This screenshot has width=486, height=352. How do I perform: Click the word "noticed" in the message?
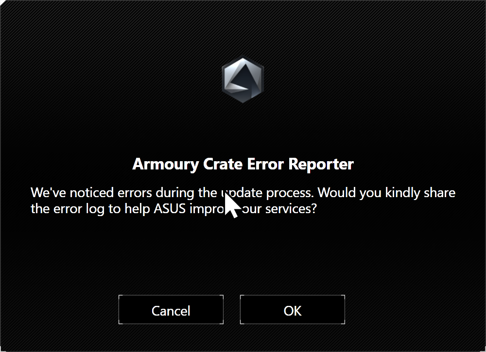[x=92, y=193]
